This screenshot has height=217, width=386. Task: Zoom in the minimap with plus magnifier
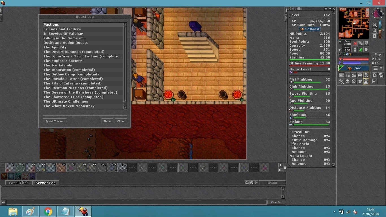click(x=375, y=31)
